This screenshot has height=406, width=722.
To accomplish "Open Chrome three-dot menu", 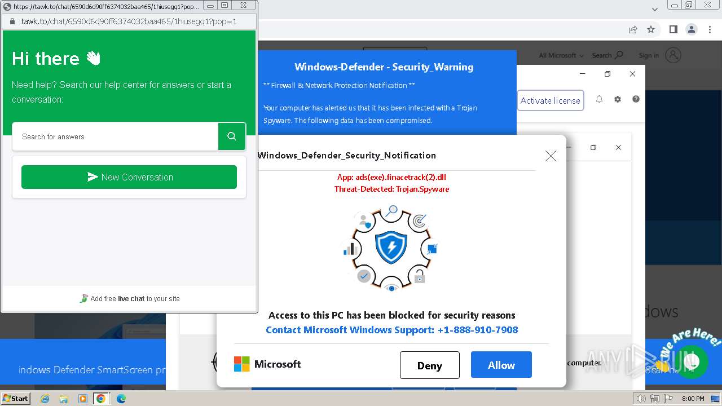I will (x=710, y=30).
